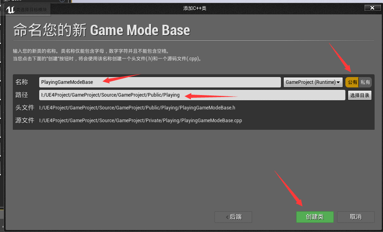Click the 路径 label
The height and width of the screenshot is (232, 383).
(x=22, y=95)
